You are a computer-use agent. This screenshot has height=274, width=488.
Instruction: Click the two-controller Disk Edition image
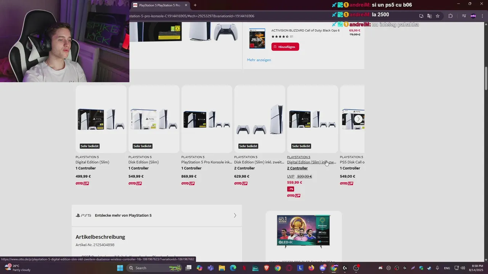[x=260, y=119]
